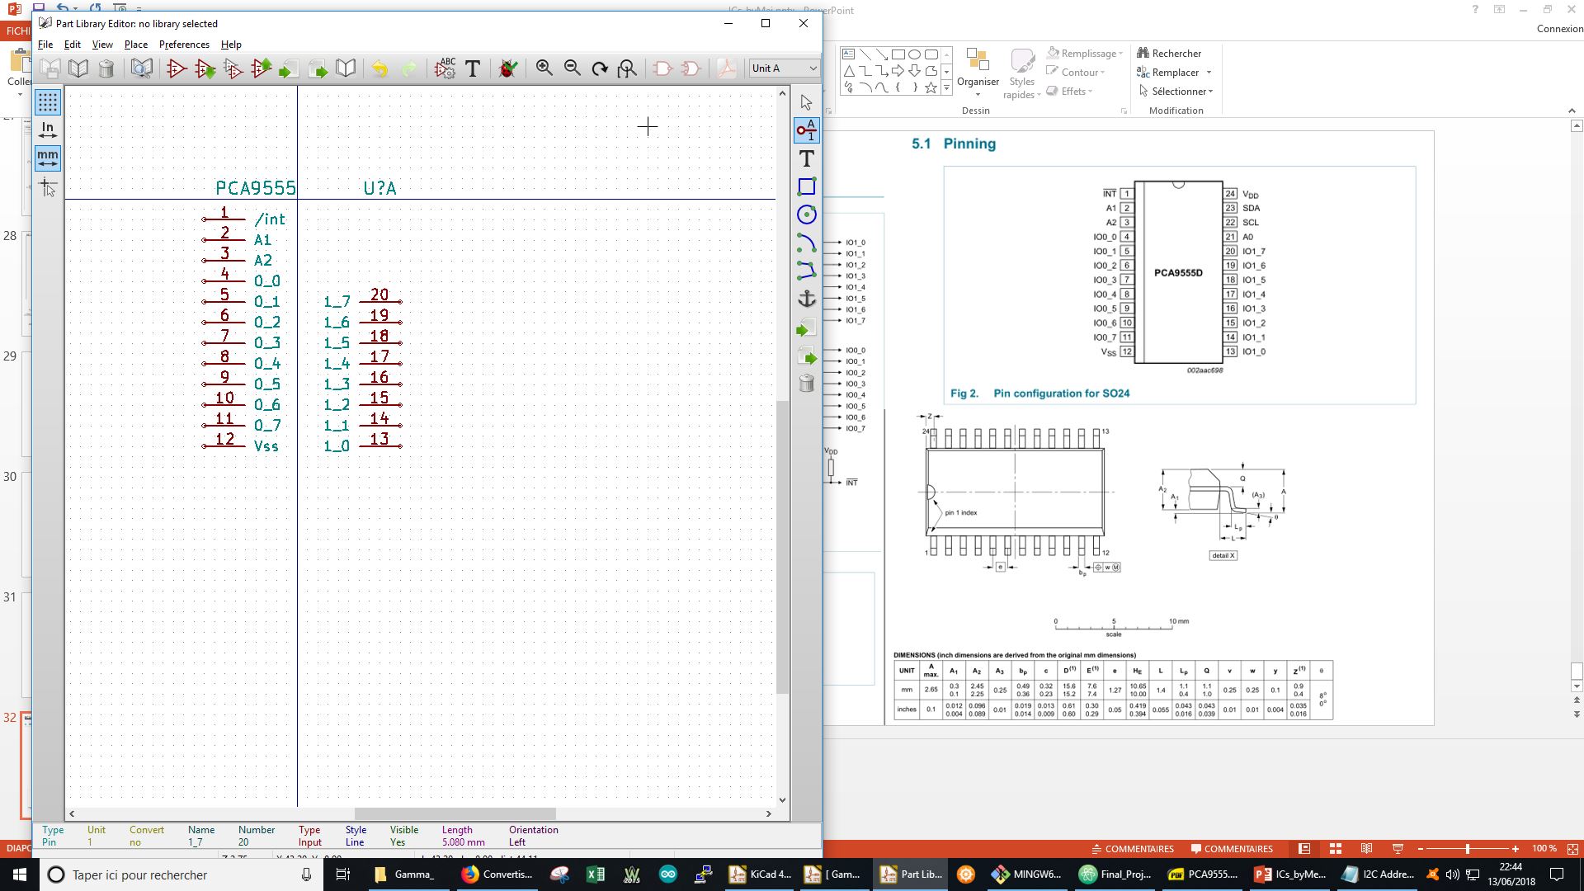Image resolution: width=1584 pixels, height=891 pixels.
Task: Toggle grid visibility button
Action: pos(48,102)
